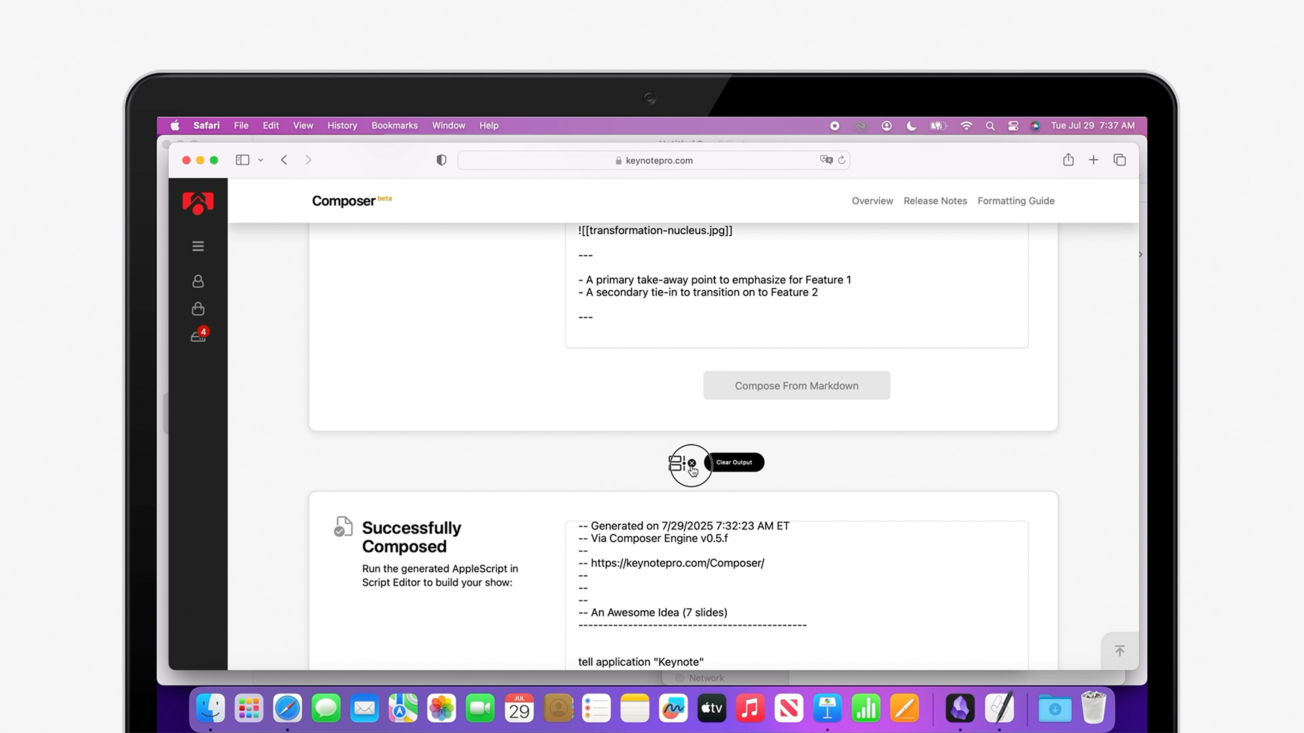This screenshot has height=733, width=1304.
Task: Expand the chevron beside the sidebar toggle
Action: coord(260,160)
